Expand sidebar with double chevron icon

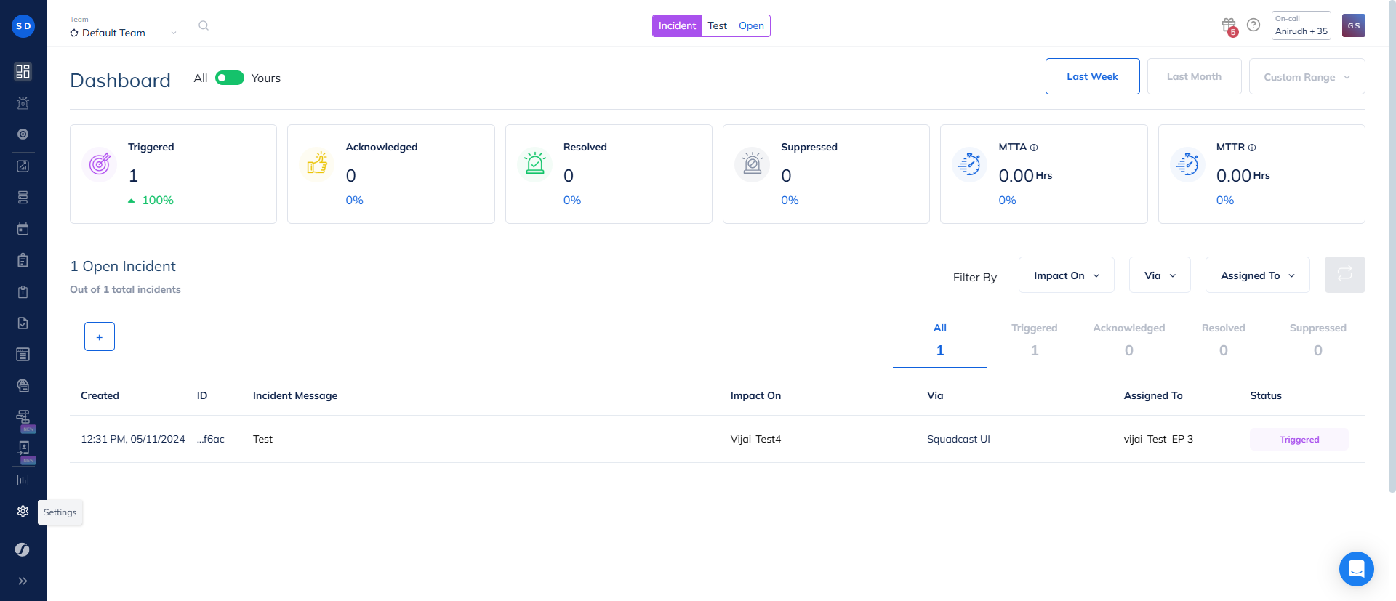23,581
